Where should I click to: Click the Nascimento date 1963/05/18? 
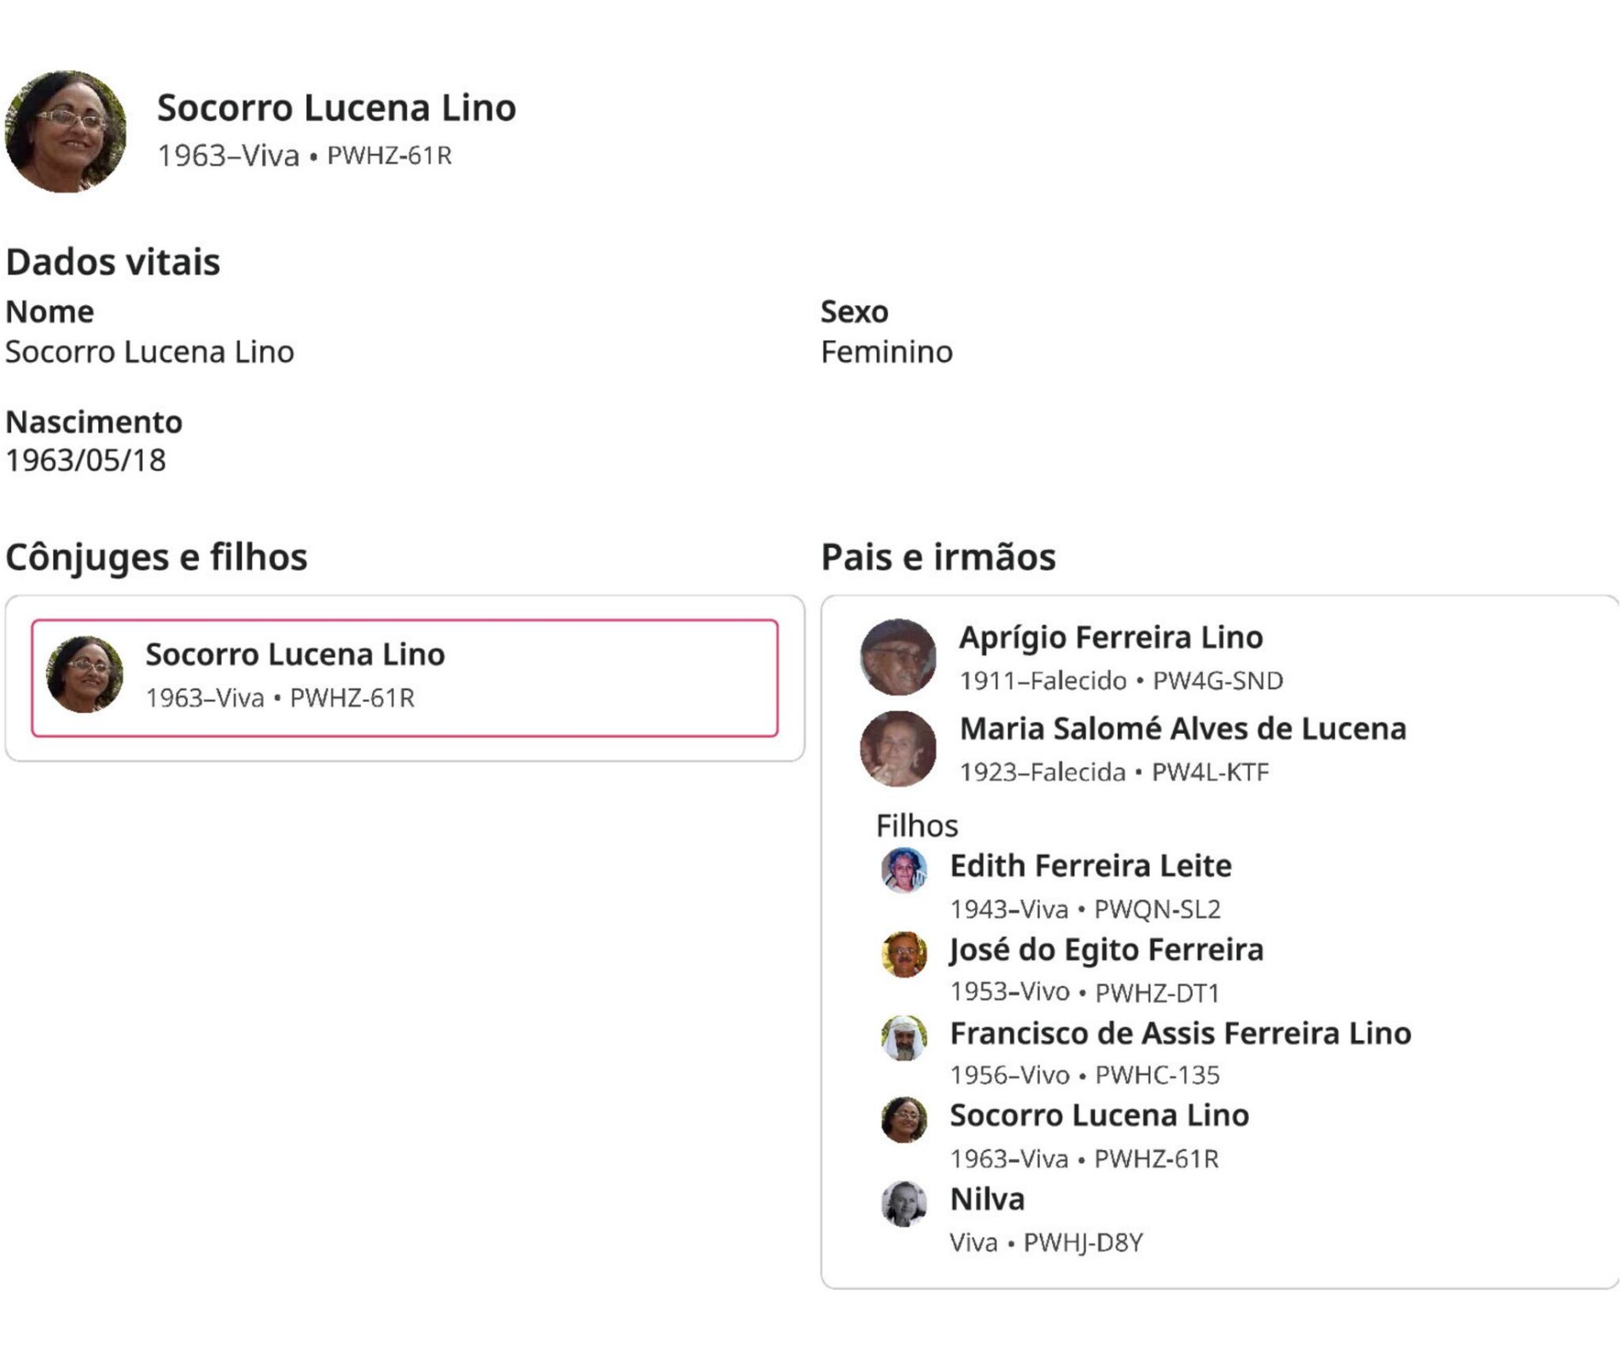pyautogui.click(x=85, y=461)
